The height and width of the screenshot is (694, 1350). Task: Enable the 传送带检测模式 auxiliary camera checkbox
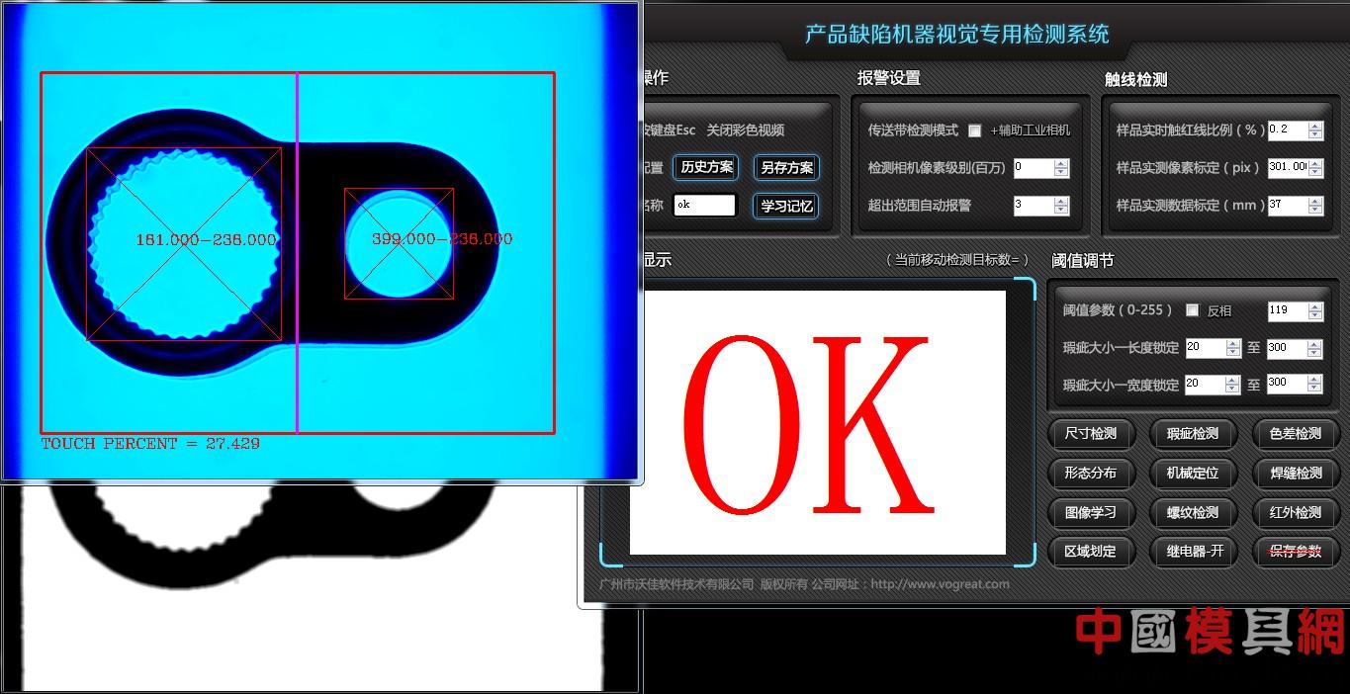click(974, 130)
